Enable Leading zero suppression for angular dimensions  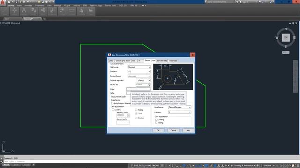point(156,120)
